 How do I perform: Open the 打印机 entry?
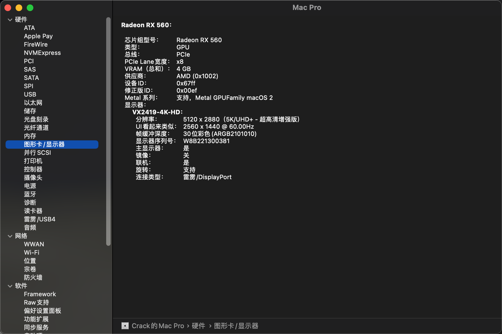pos(33,161)
